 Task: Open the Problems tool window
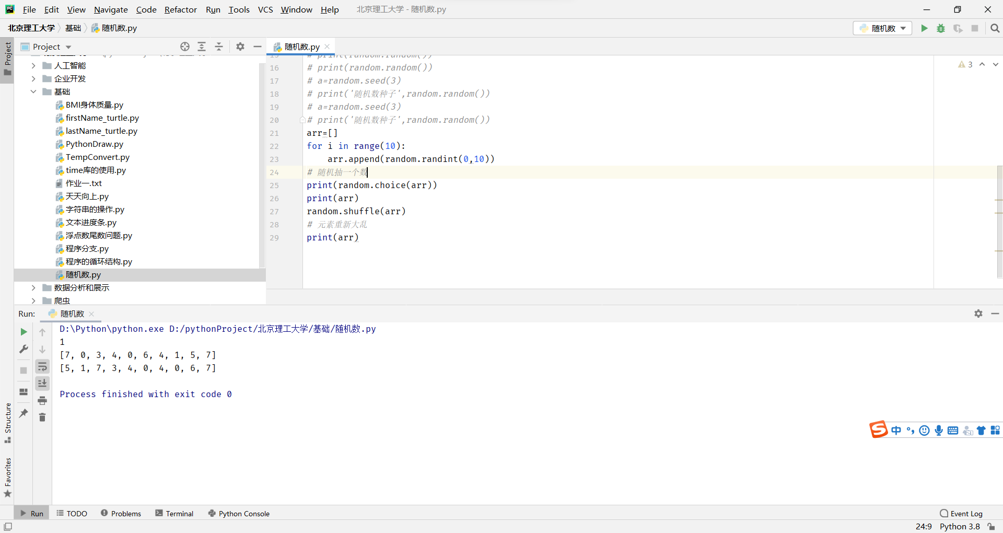point(121,513)
